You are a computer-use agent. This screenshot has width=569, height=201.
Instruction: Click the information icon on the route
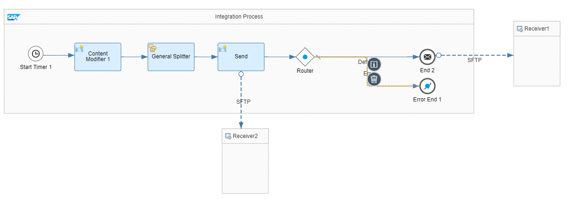(x=374, y=64)
